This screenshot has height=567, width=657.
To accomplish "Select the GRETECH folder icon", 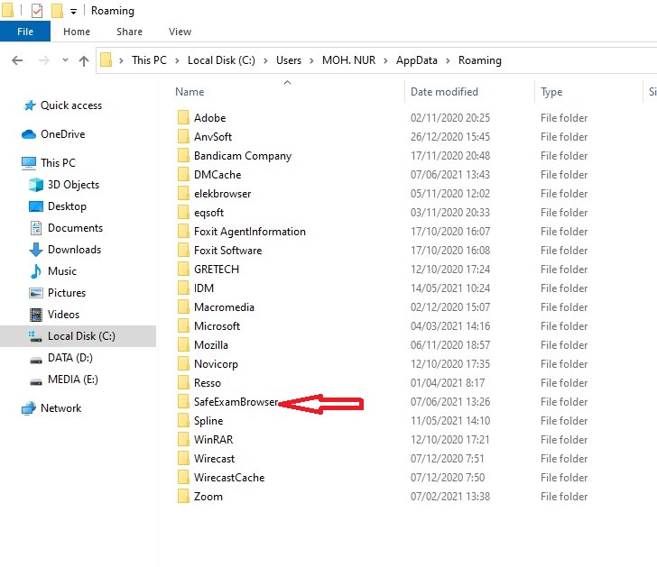I will (x=183, y=269).
